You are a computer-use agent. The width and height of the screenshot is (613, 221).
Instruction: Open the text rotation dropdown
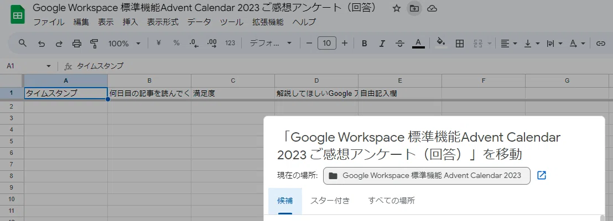(577, 44)
